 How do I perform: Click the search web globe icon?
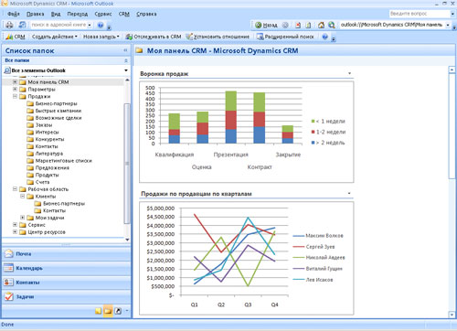tap(332, 25)
